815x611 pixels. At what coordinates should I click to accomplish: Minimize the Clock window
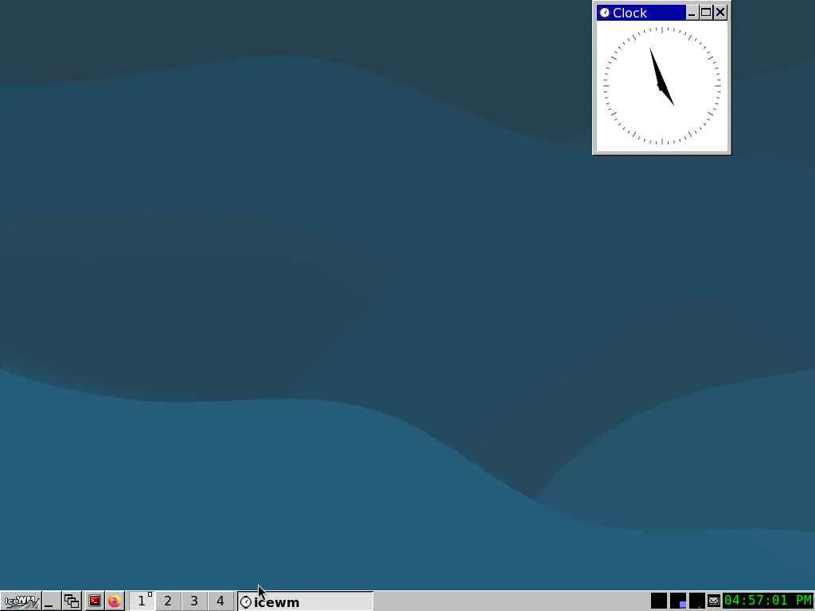tap(692, 13)
